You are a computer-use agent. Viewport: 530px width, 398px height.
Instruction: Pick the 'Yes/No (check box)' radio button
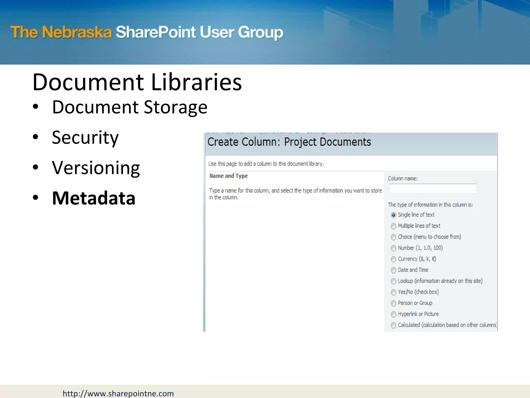pos(393,292)
